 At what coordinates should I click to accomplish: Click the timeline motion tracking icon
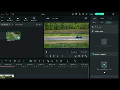click(52, 61)
